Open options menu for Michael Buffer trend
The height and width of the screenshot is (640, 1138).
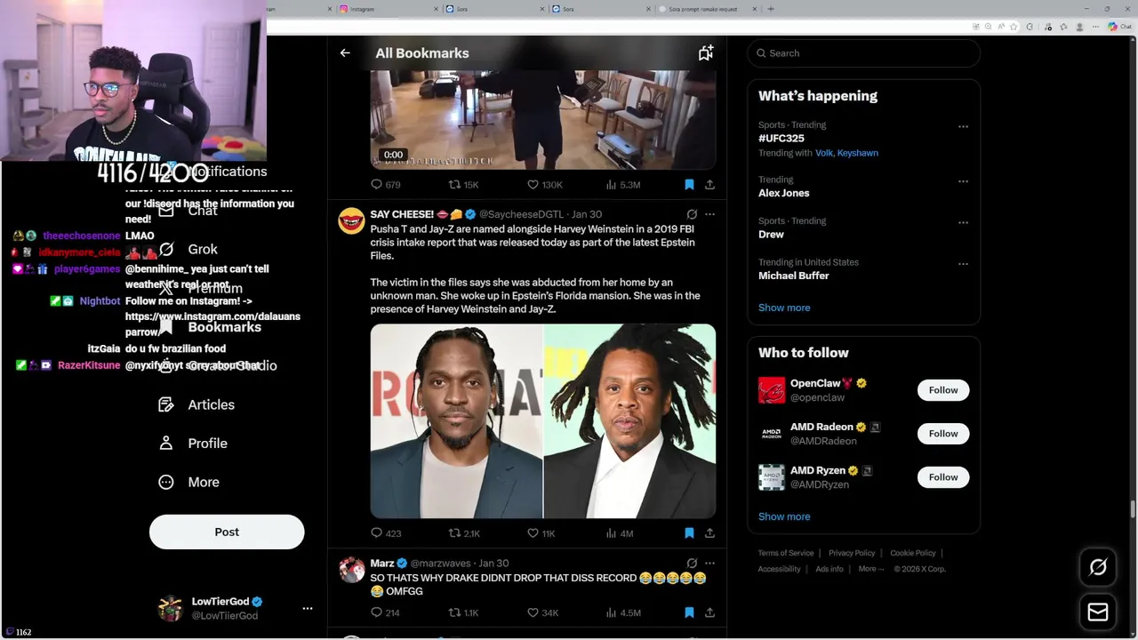[x=963, y=264]
